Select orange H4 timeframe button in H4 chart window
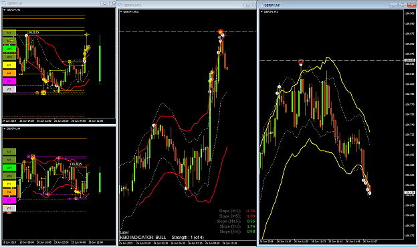 (x=9, y=192)
